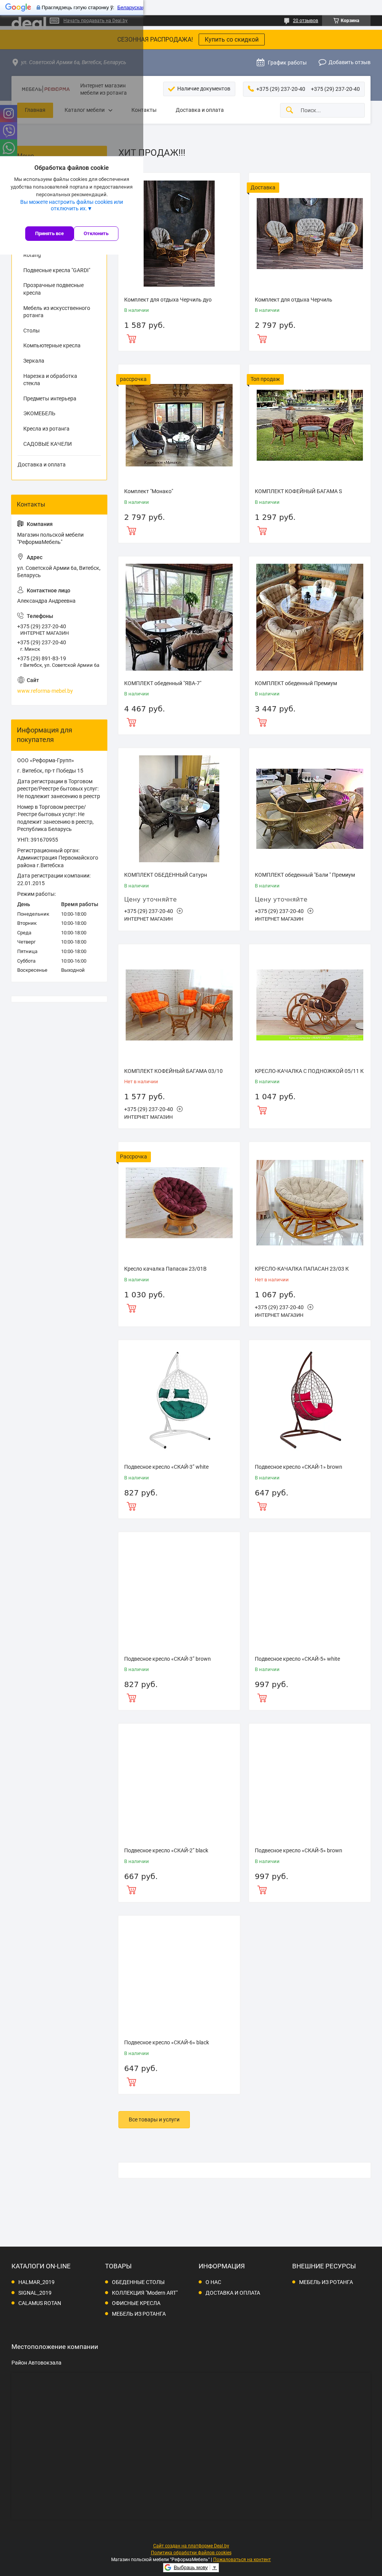Expand the Каталог мебели dropdown
The image size is (382, 2576).
88,110
